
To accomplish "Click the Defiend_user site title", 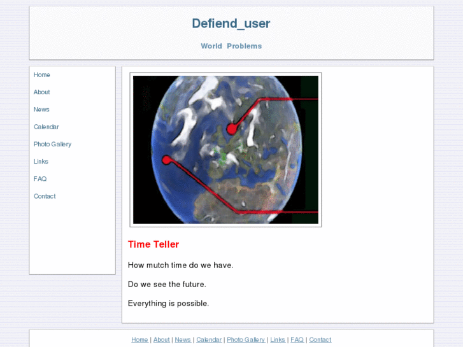I will coord(231,24).
